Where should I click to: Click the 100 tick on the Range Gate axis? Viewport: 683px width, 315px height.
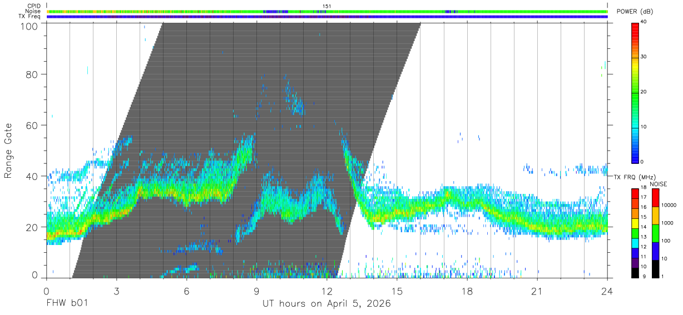[x=29, y=26]
